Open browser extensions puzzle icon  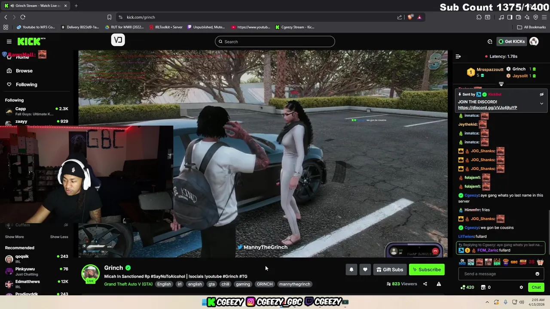[x=479, y=17]
